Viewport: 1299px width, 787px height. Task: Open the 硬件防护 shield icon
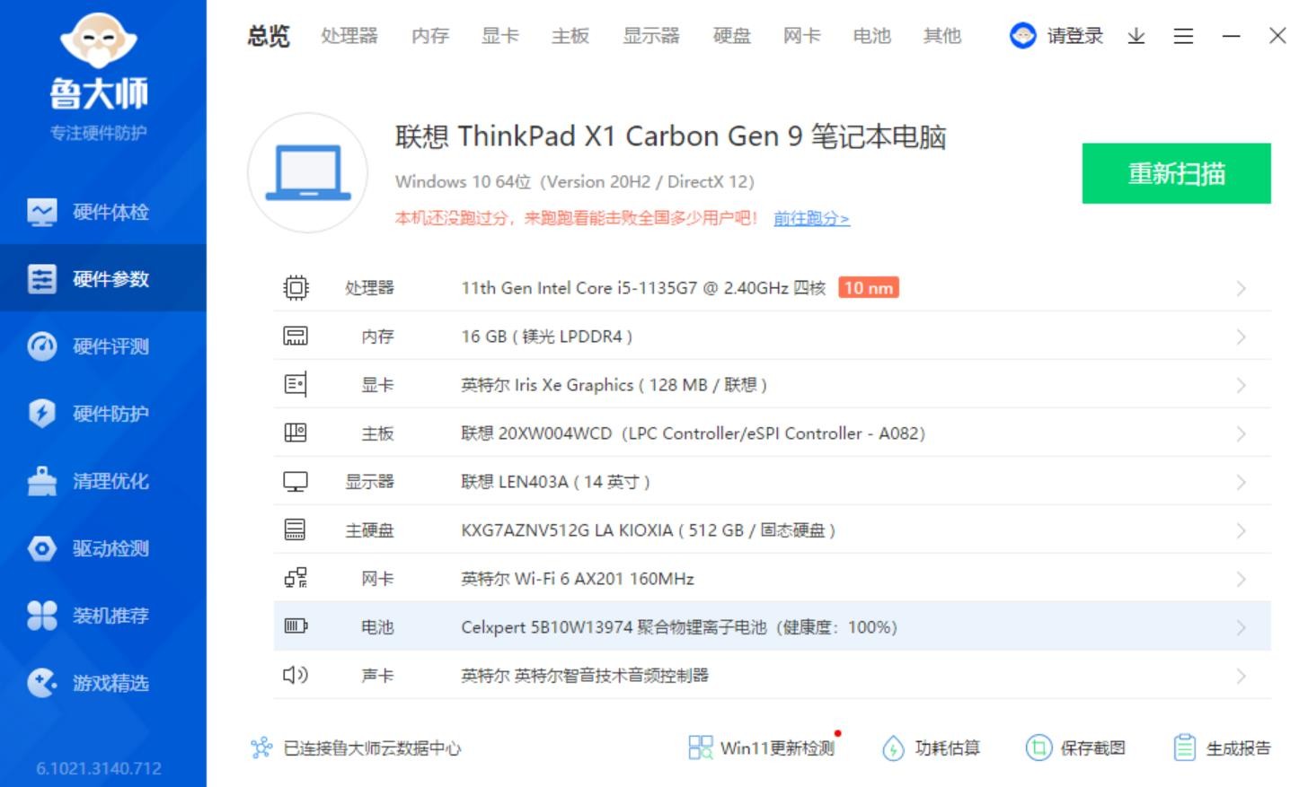click(x=41, y=413)
